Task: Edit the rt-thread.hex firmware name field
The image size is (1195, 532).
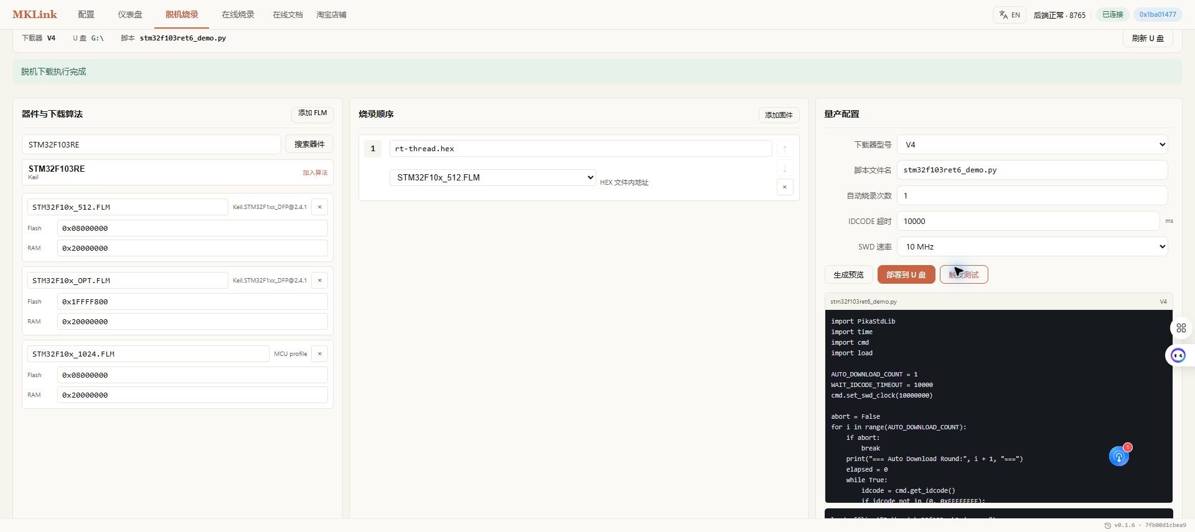Action: coord(581,149)
